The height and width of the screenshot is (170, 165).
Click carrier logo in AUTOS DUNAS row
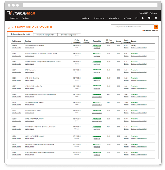click(97, 86)
